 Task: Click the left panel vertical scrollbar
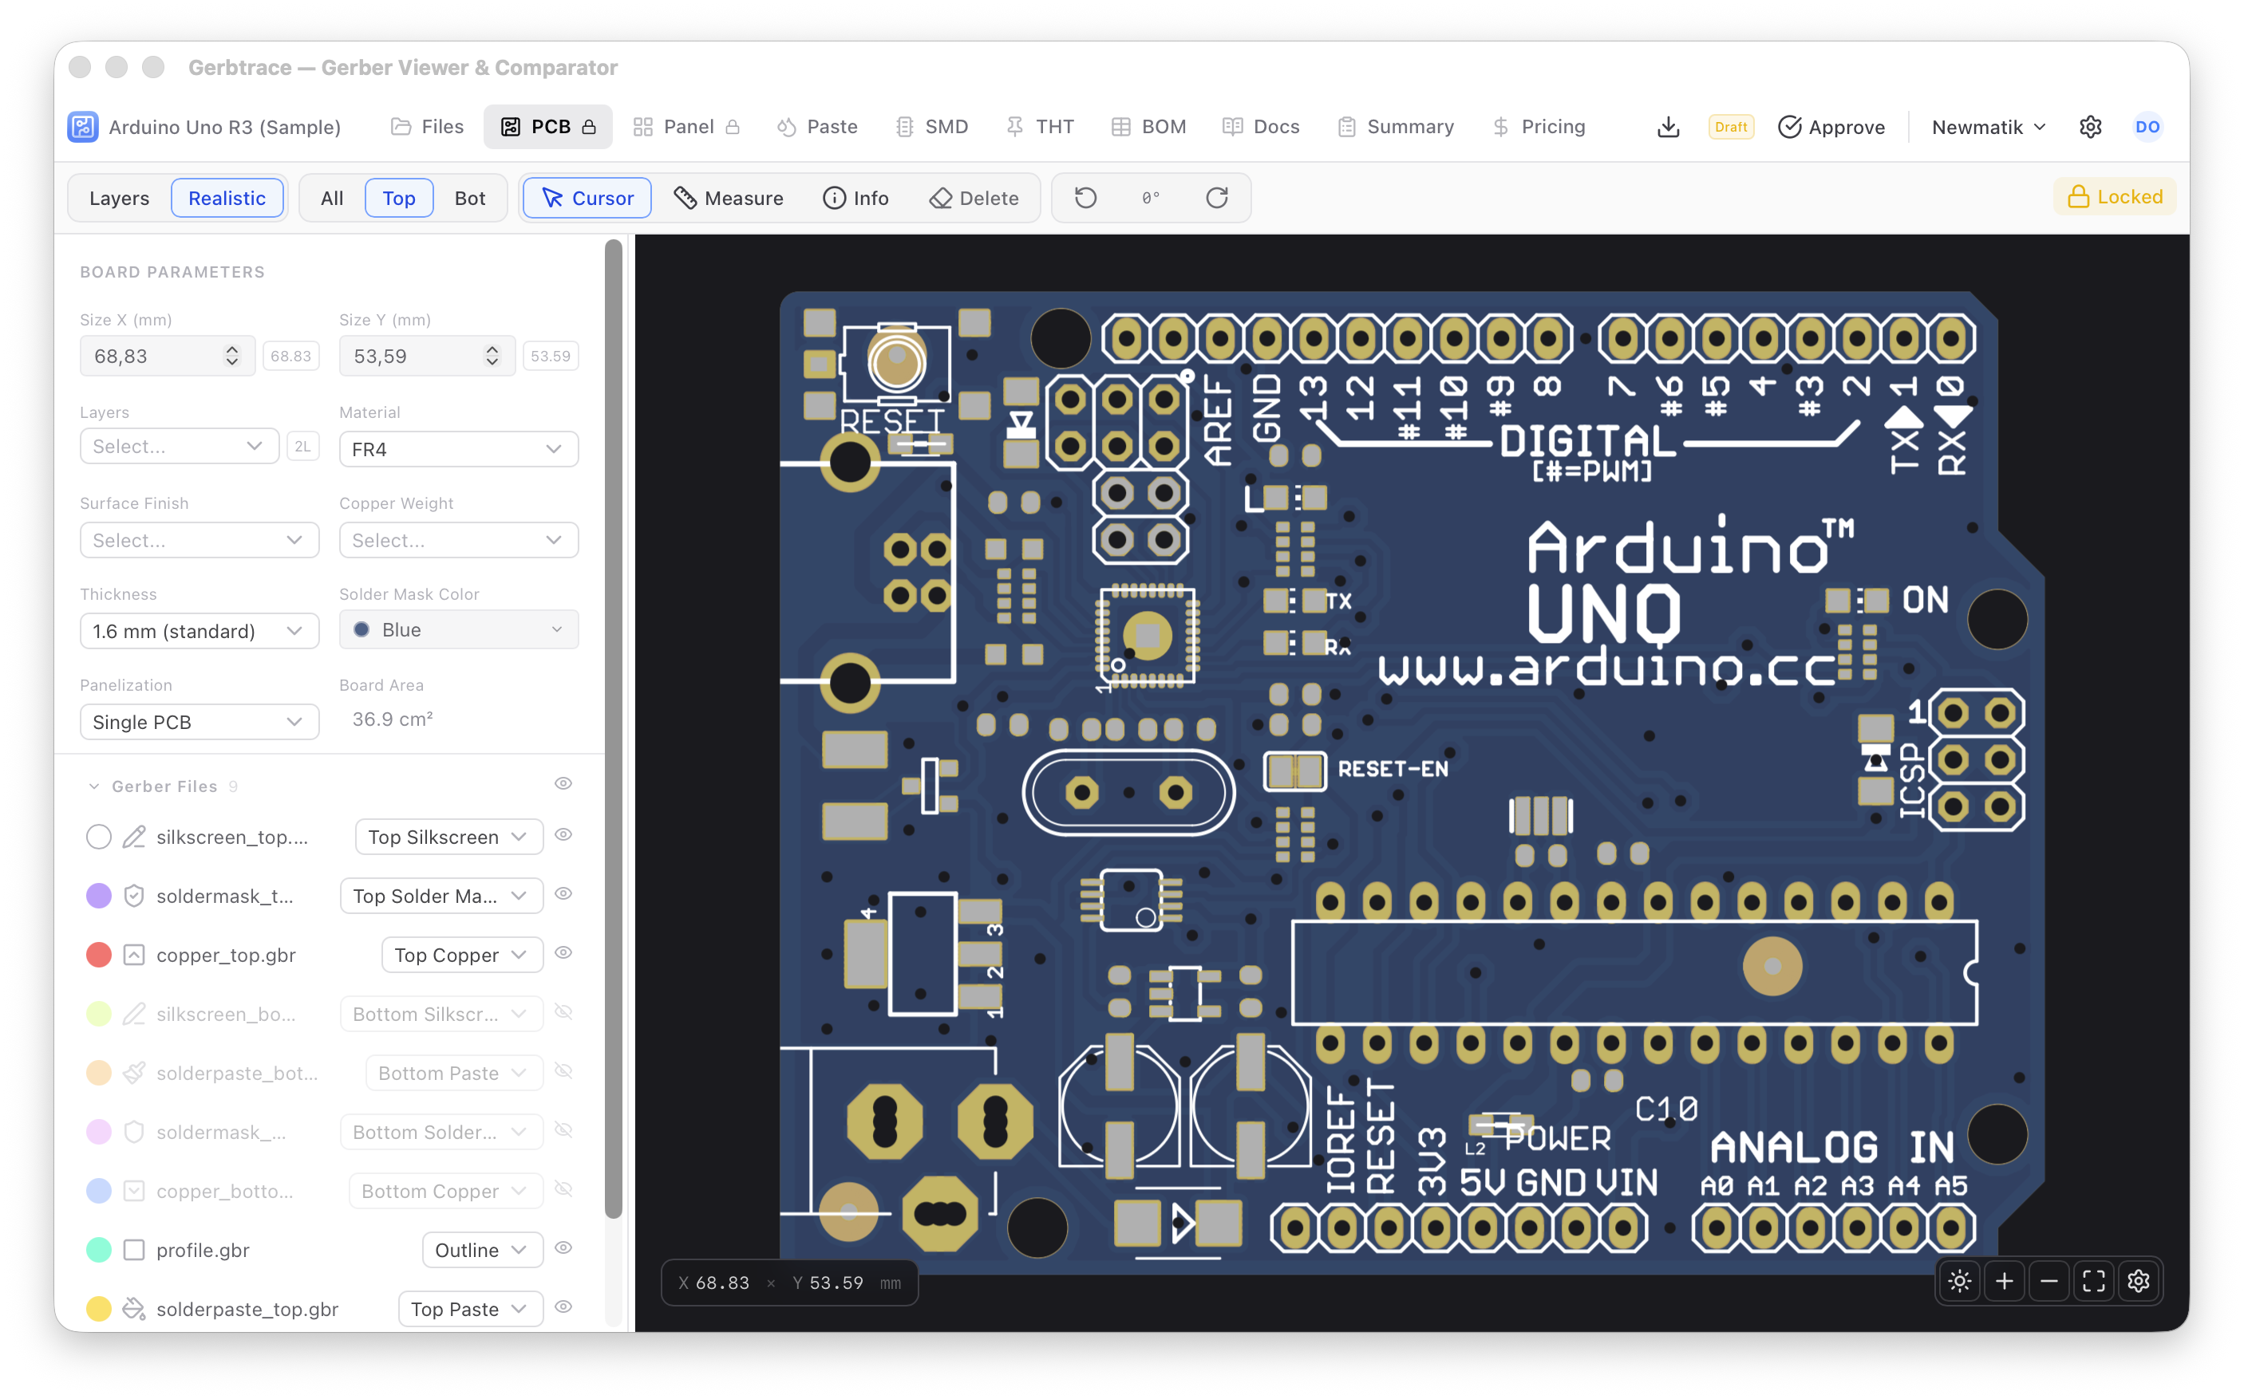point(614,731)
